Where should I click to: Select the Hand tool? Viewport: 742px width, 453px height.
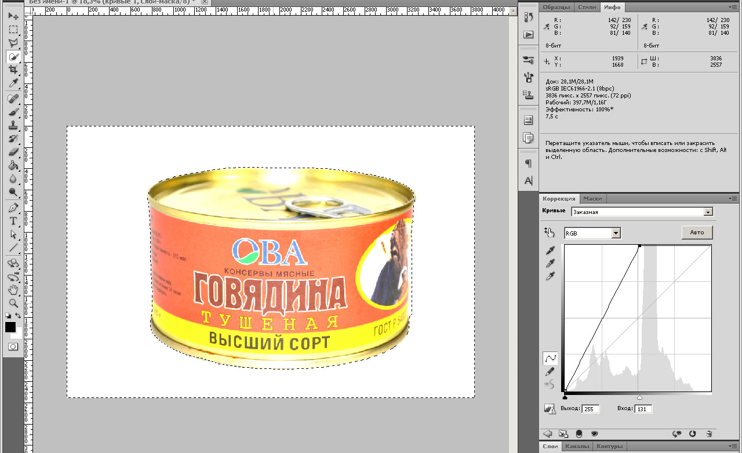pos(13,289)
